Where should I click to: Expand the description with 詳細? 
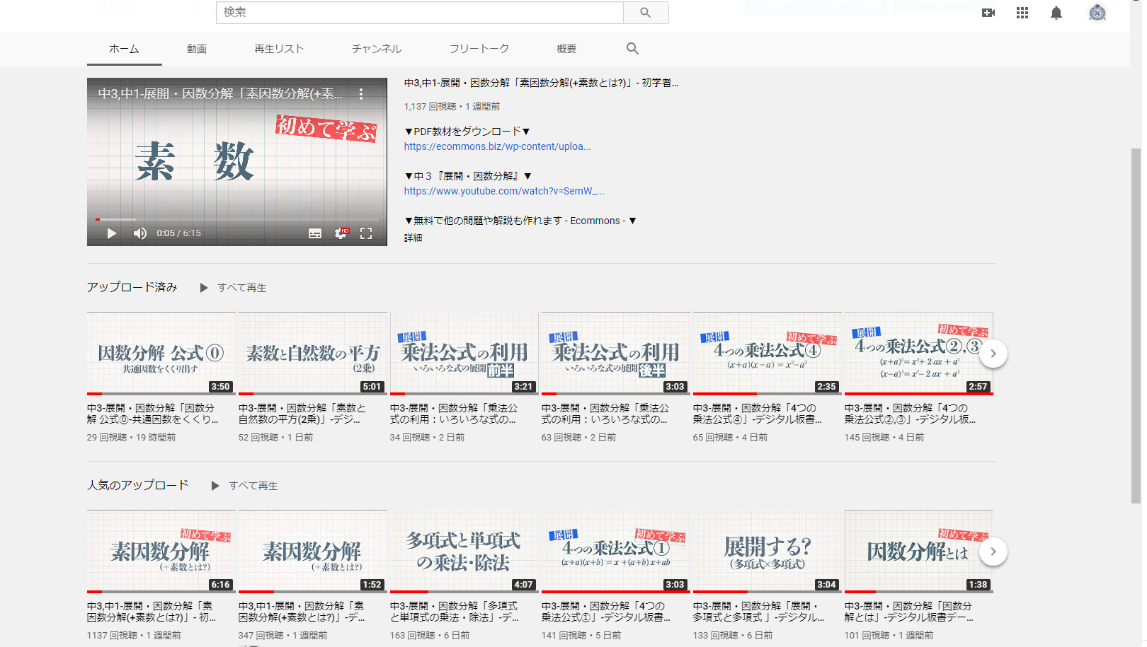[413, 238]
